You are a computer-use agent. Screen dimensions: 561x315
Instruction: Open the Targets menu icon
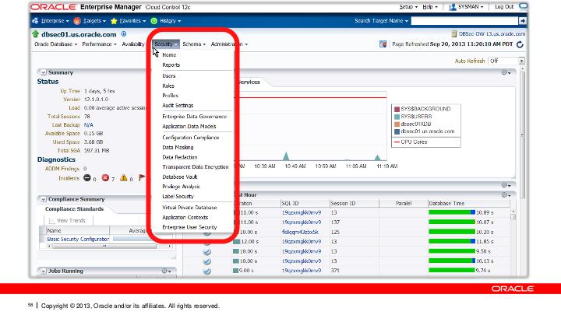tap(77, 21)
